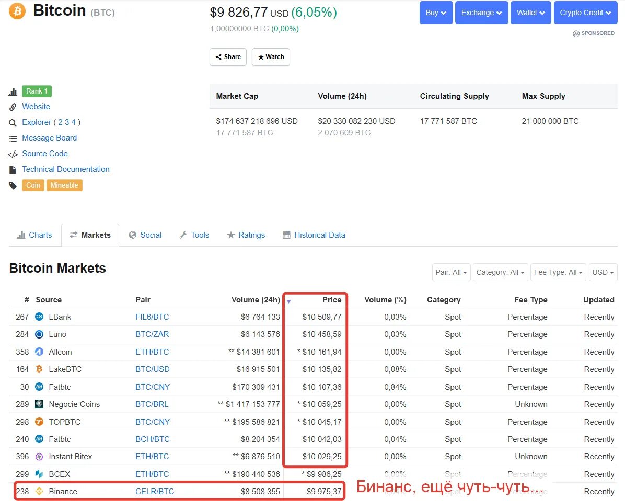Expand the Pair: All filter
Image resolution: width=625 pixels, height=501 pixels.
click(x=451, y=272)
